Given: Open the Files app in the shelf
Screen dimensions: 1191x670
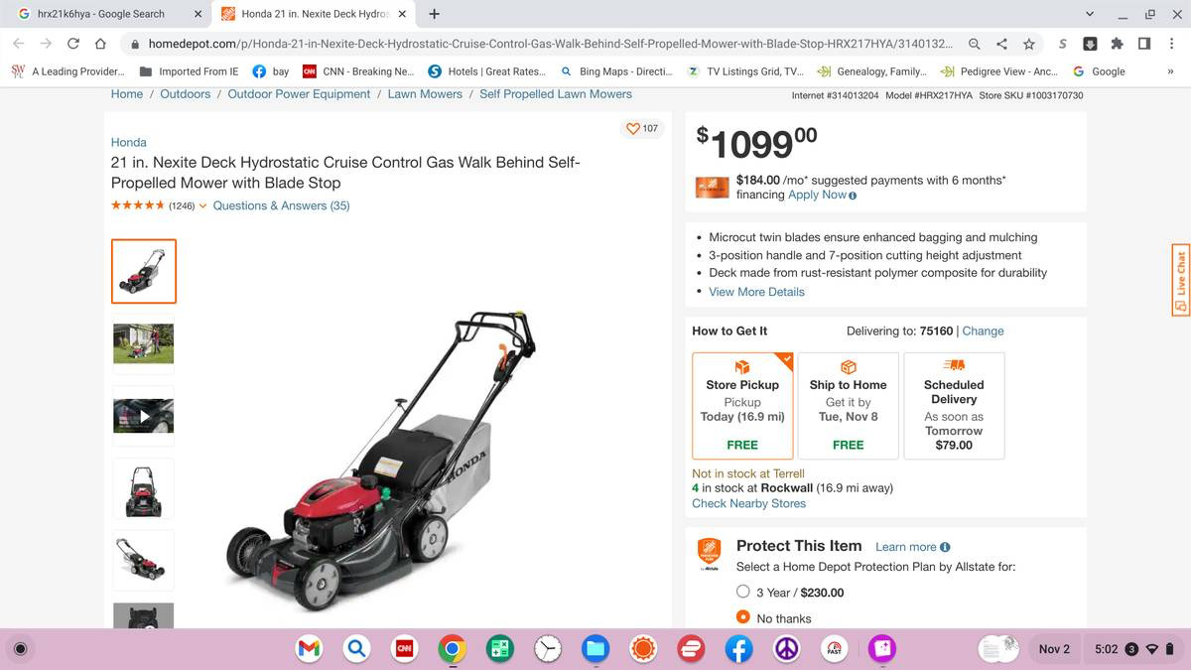Looking at the screenshot, I should (x=595, y=649).
